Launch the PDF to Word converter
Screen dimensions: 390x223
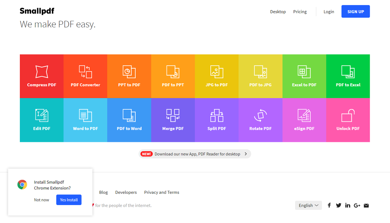129,120
